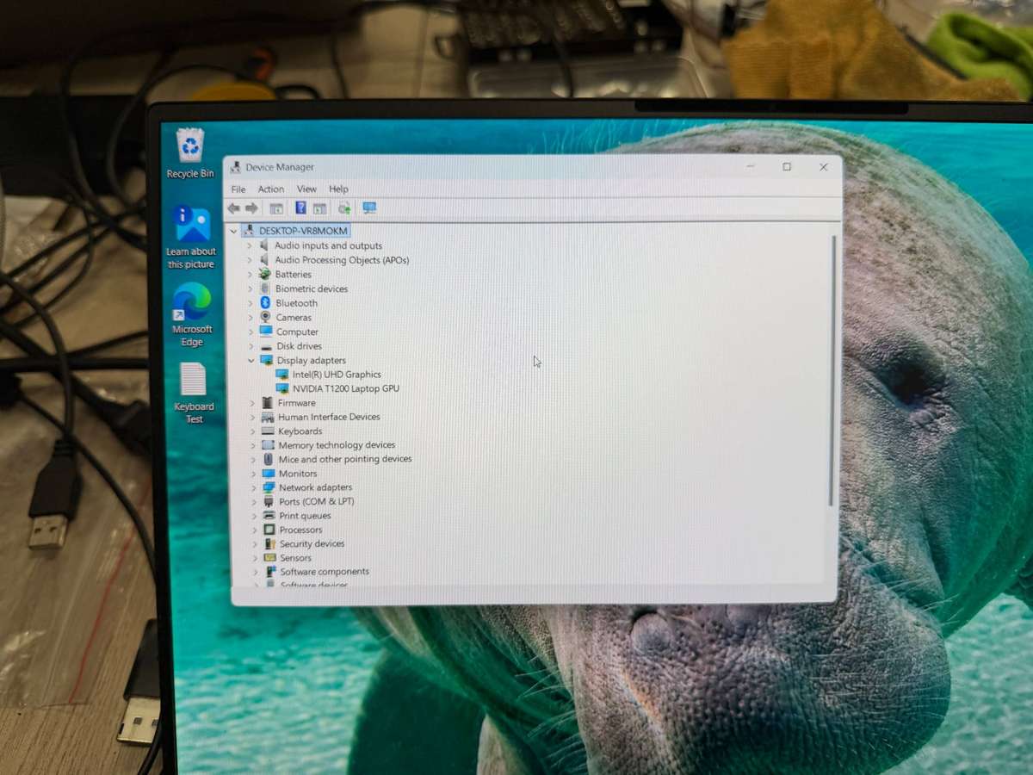Collapse the Display adapters category
Image resolution: width=1033 pixels, height=775 pixels.
pos(251,361)
